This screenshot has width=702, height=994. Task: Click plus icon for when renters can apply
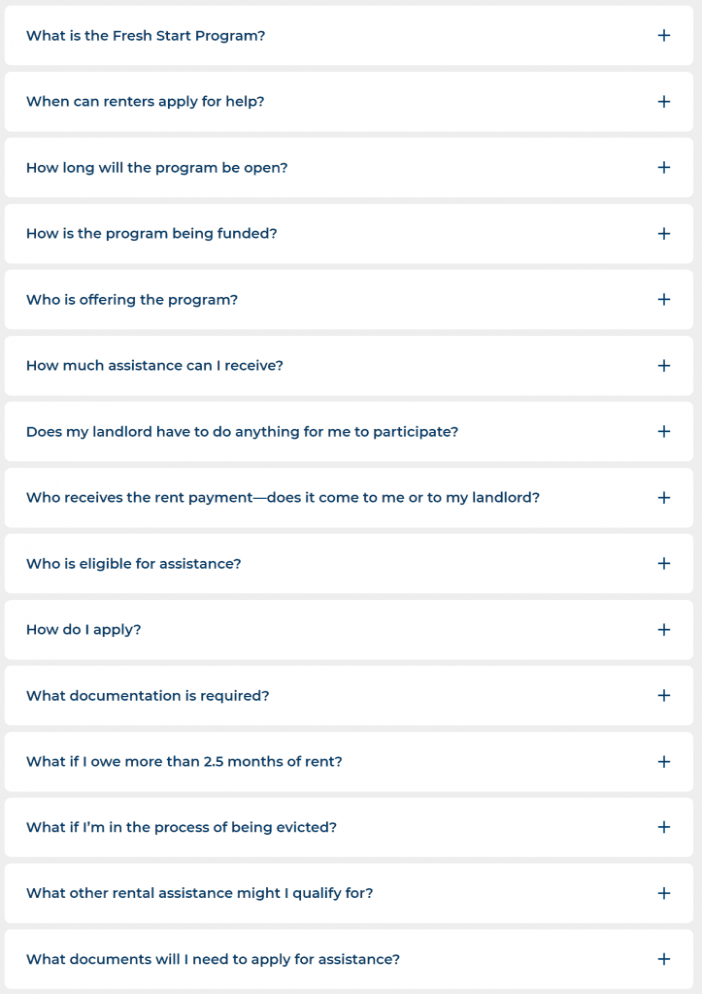click(x=664, y=102)
